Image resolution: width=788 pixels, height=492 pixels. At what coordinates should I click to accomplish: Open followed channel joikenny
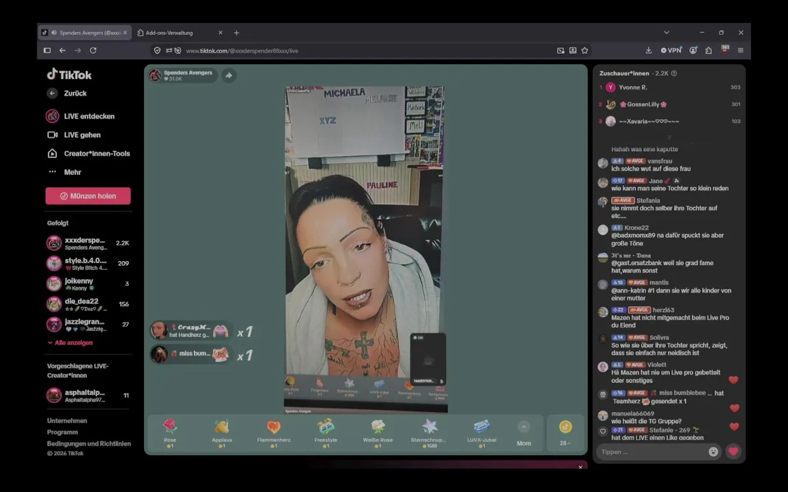88,284
